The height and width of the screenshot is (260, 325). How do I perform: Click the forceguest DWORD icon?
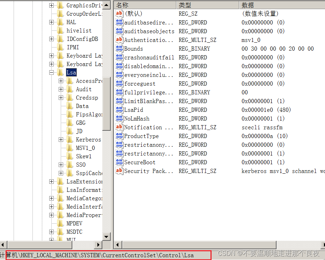tap(119, 84)
